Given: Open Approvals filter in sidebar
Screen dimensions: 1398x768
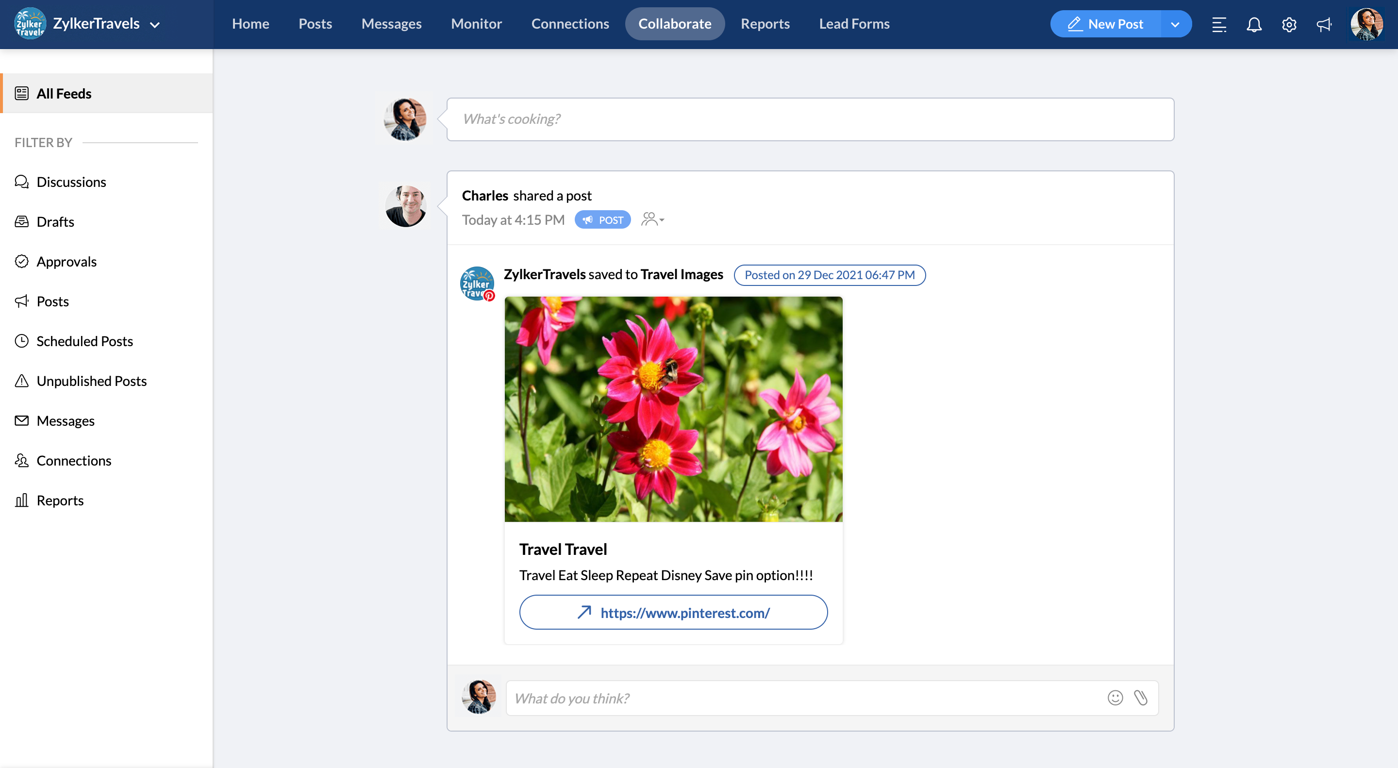Looking at the screenshot, I should (x=66, y=262).
